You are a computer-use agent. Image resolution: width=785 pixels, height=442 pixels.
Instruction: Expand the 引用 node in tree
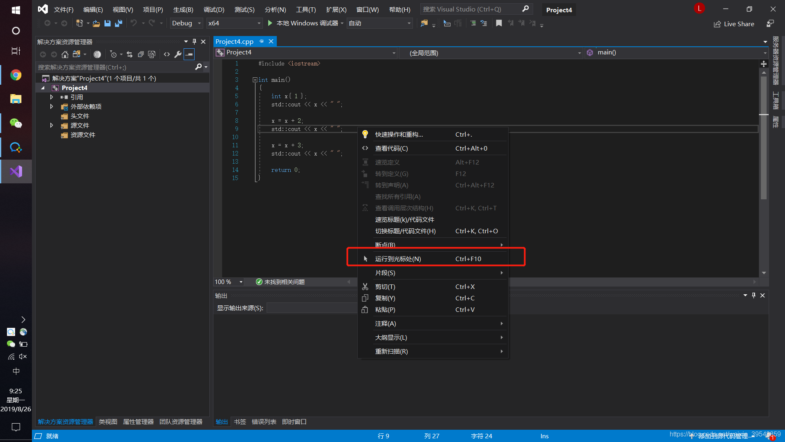[x=52, y=97]
